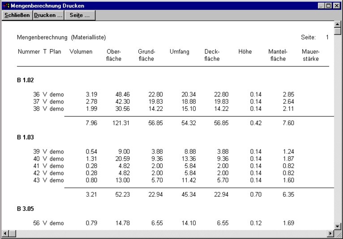The image size is (343, 239).
Task: Click the Mantelfläche total 6.35
Action: 288,195
